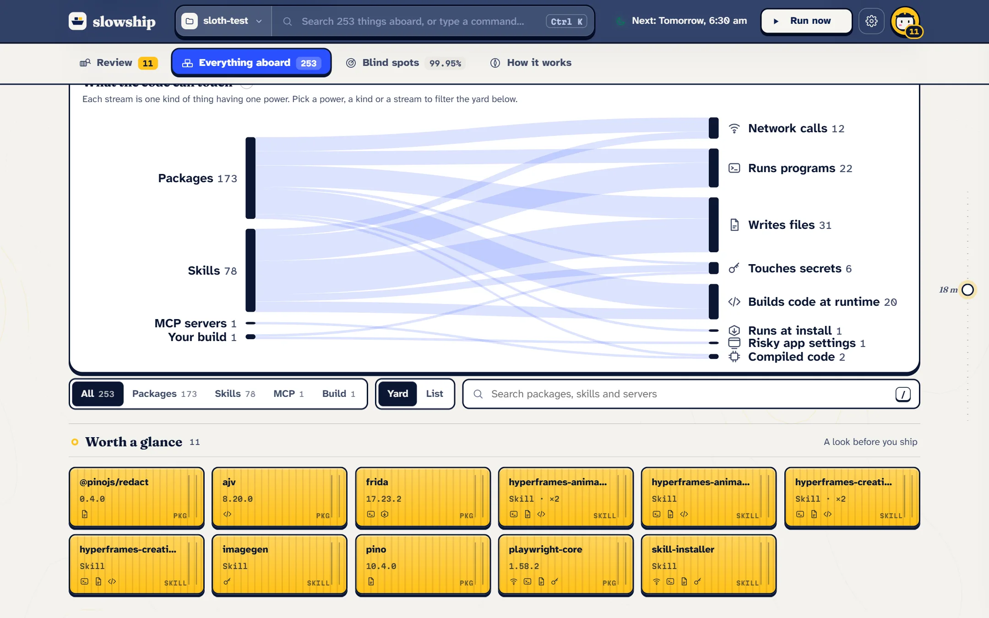Open the How it works link

click(x=531, y=63)
